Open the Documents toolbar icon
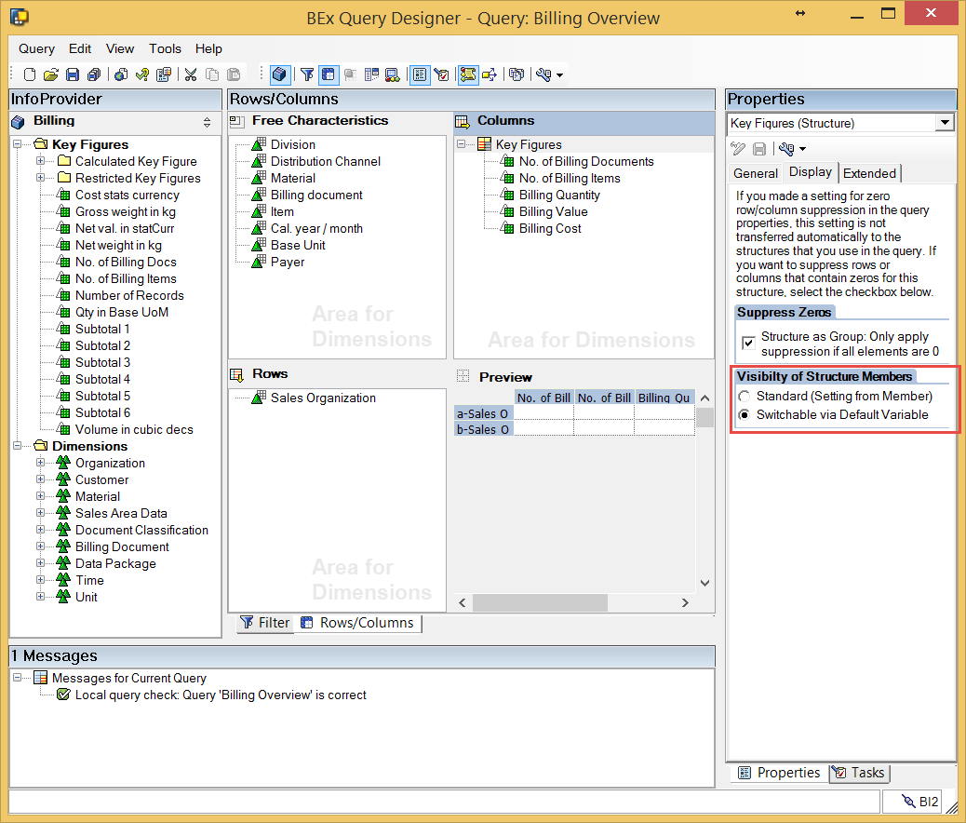The width and height of the screenshot is (966, 823). point(517,74)
